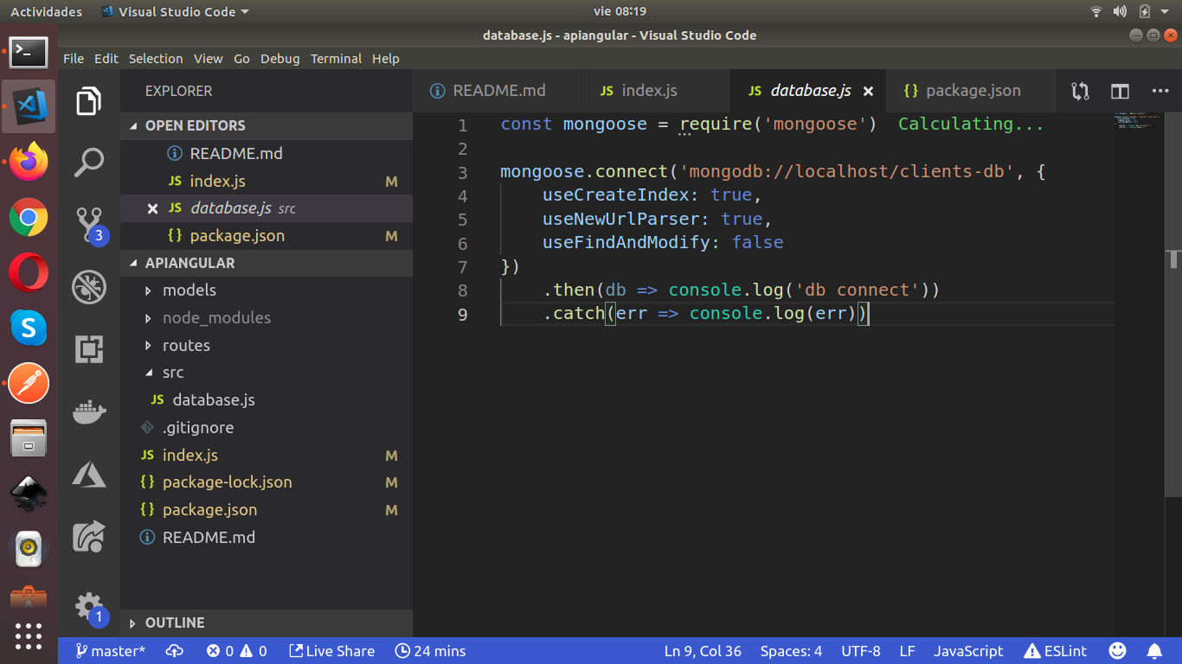The height and width of the screenshot is (664, 1182).
Task: Start Live Share from the status bar
Action: [331, 651]
